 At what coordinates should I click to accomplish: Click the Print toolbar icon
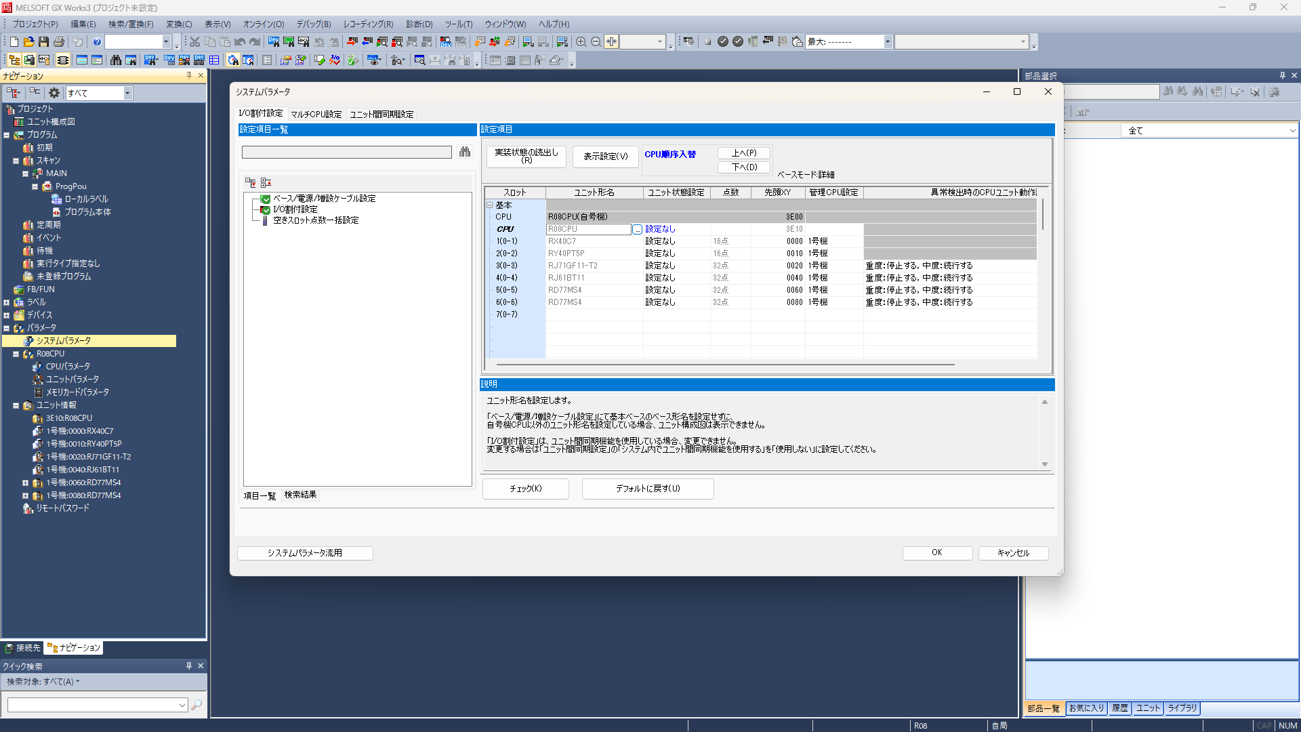pyautogui.click(x=59, y=42)
